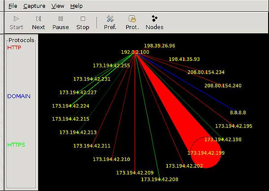Select the HTTPS protocol legend entry
The image size is (269, 191).
[x=16, y=145]
